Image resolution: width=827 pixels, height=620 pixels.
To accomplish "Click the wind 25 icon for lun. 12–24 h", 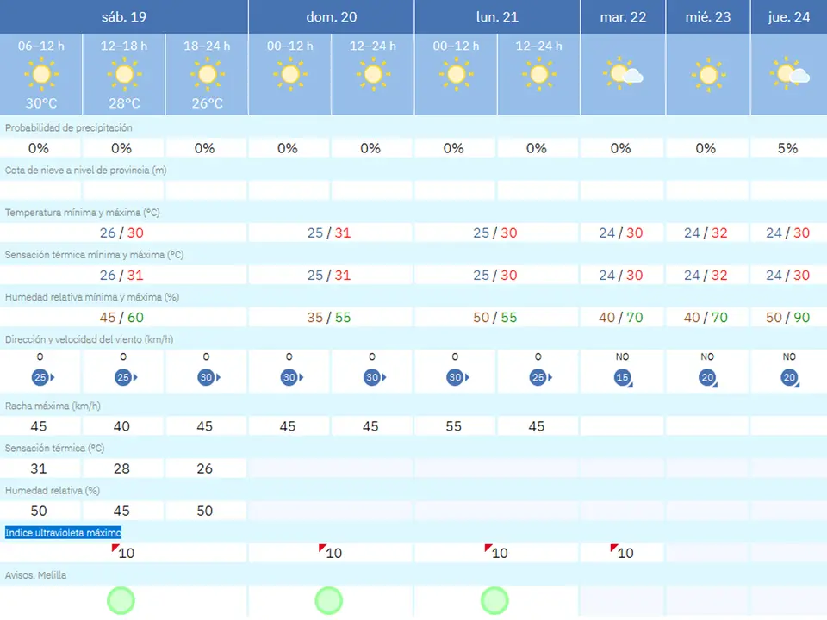I will (x=541, y=377).
